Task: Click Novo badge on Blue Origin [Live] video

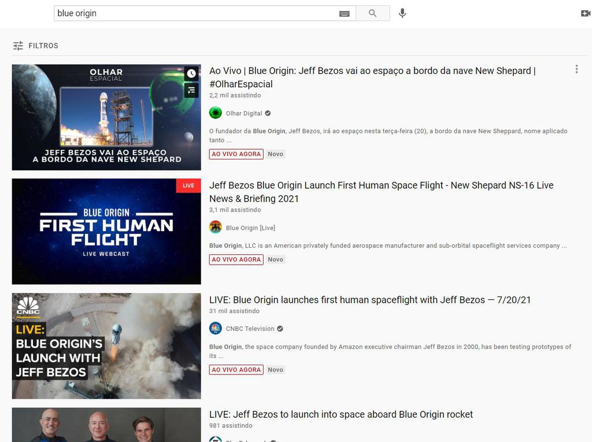Action: pyautogui.click(x=275, y=259)
